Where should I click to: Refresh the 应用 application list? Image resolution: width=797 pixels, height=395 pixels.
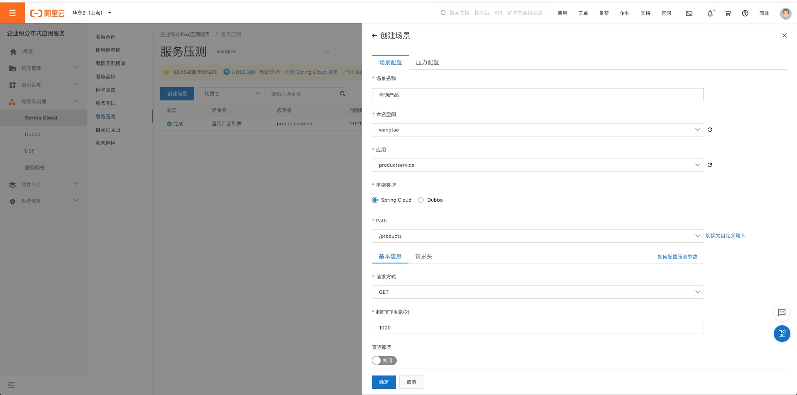(710, 165)
